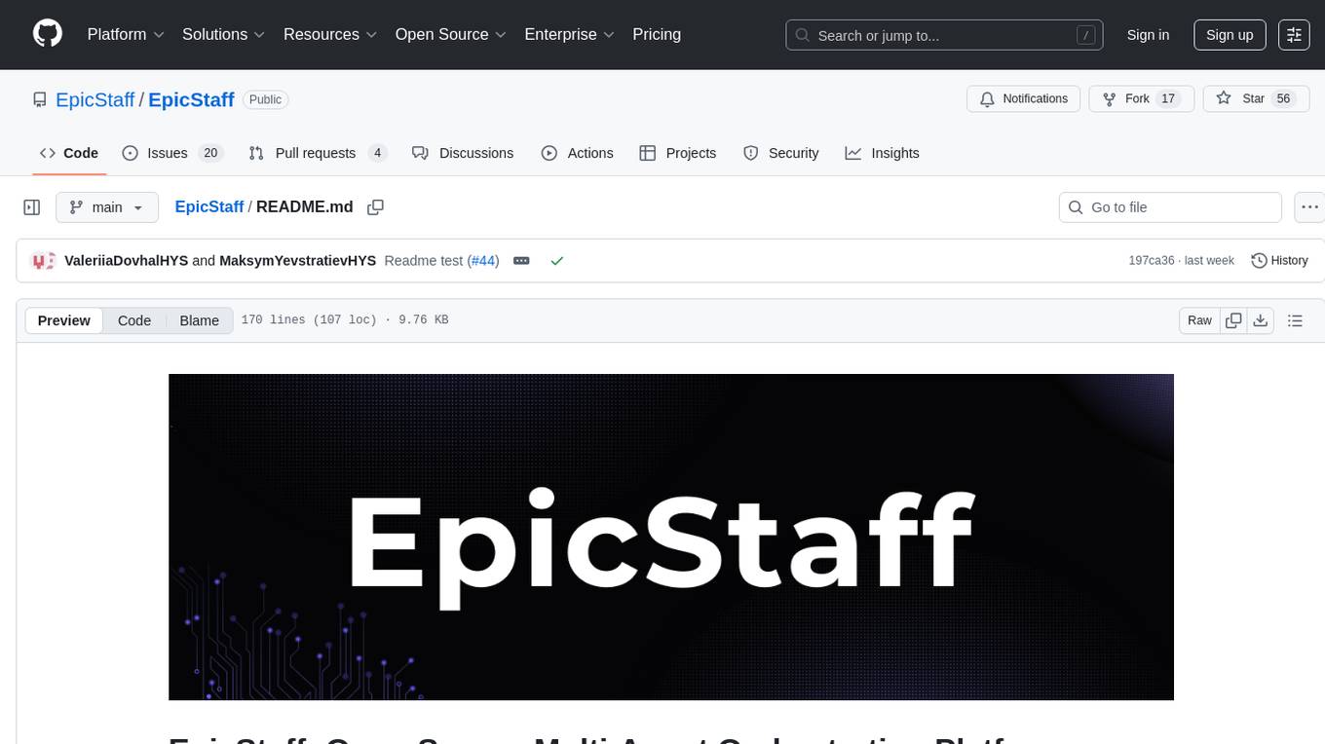The image size is (1325, 744).
Task: Expand the Platform menu
Action: 126,34
